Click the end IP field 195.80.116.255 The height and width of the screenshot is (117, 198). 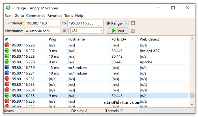point(85,23)
